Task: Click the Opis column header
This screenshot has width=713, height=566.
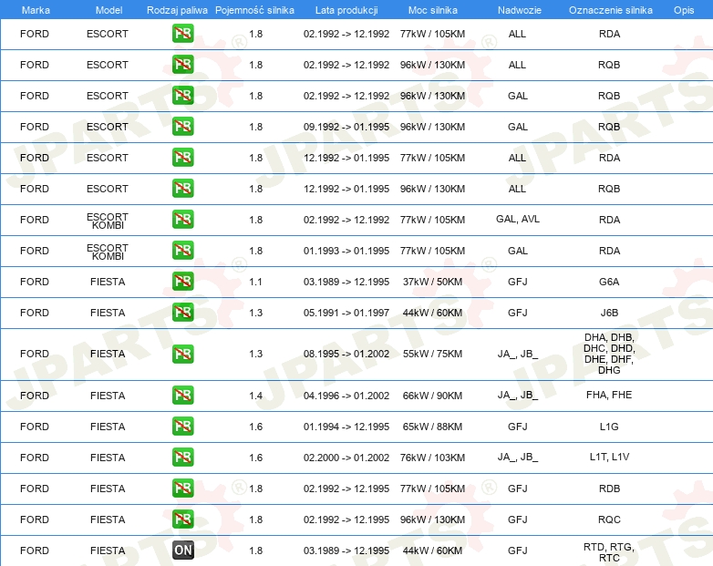Action: click(x=684, y=10)
